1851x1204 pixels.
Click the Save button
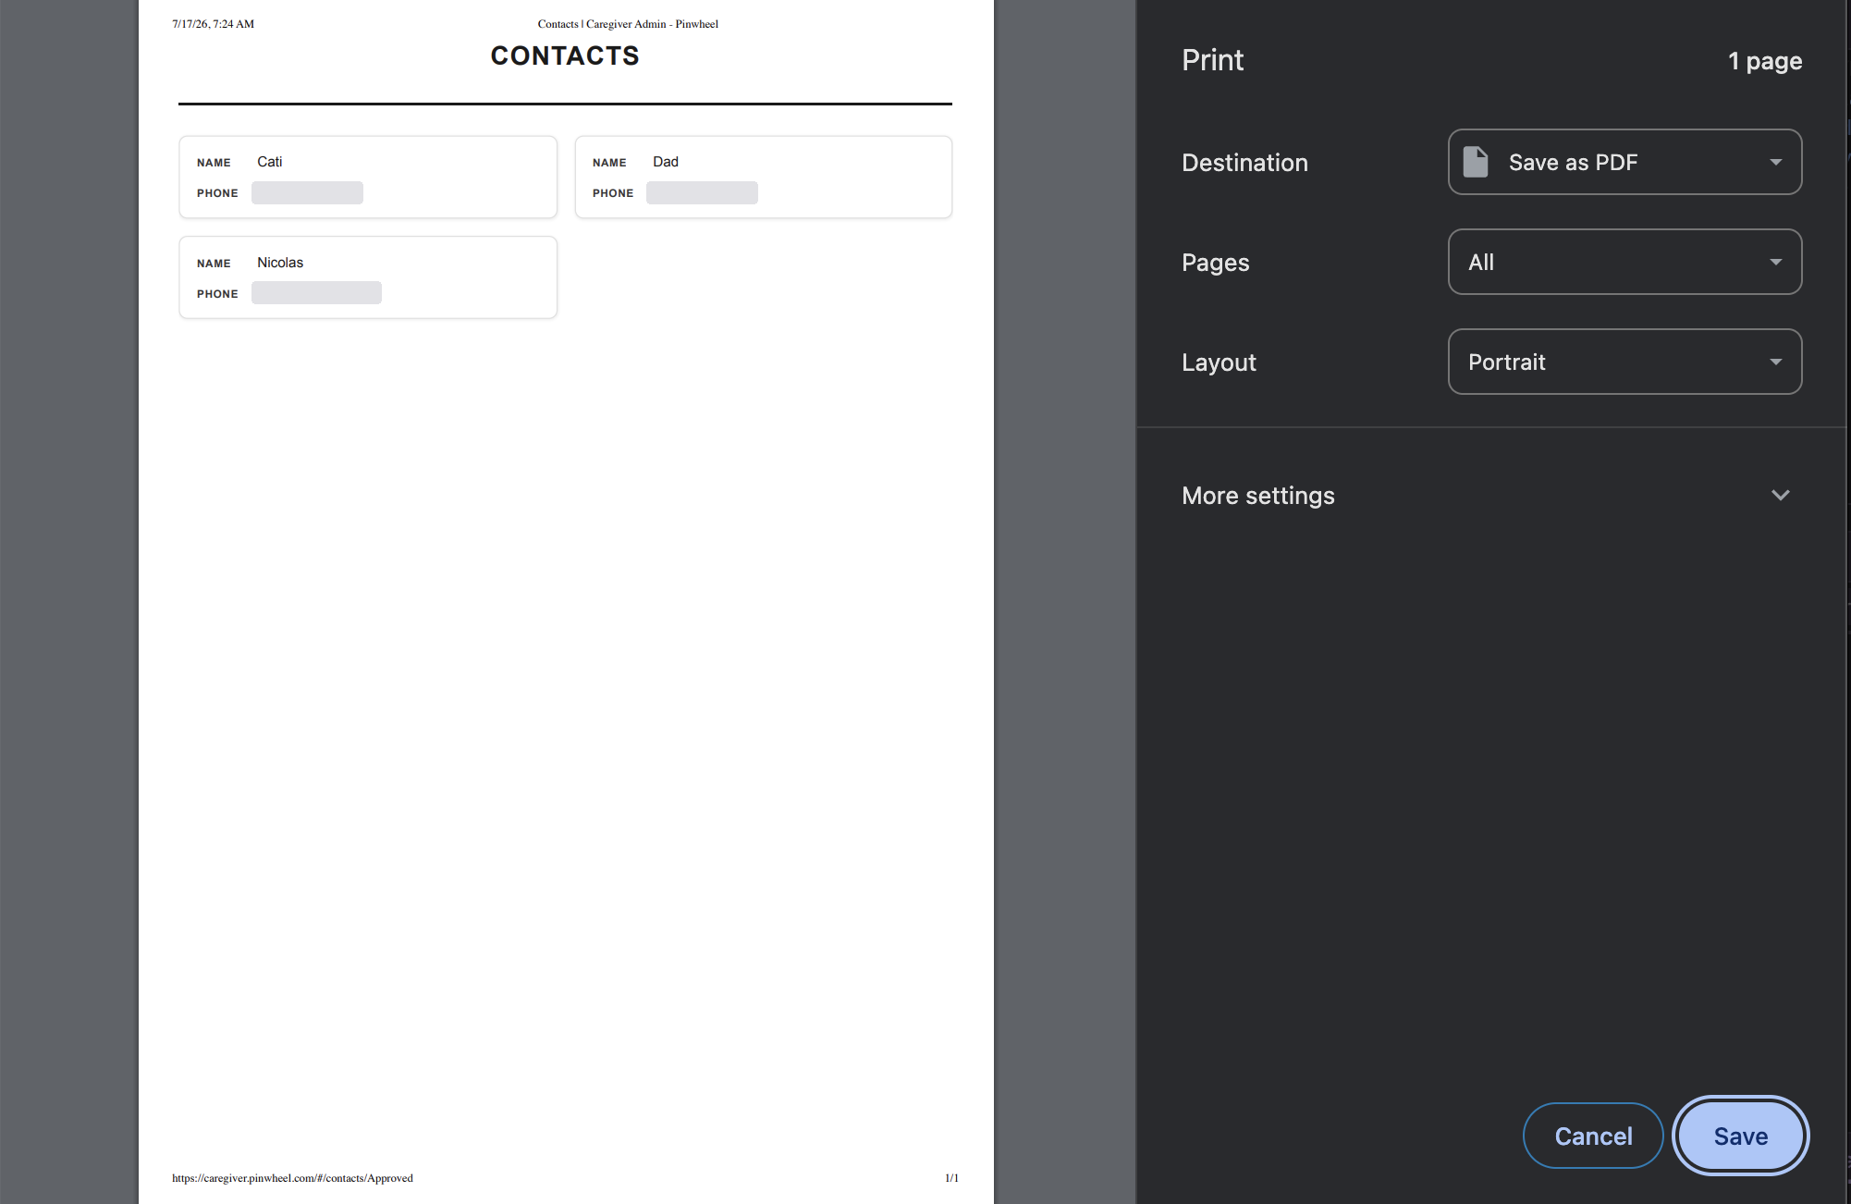point(1740,1136)
